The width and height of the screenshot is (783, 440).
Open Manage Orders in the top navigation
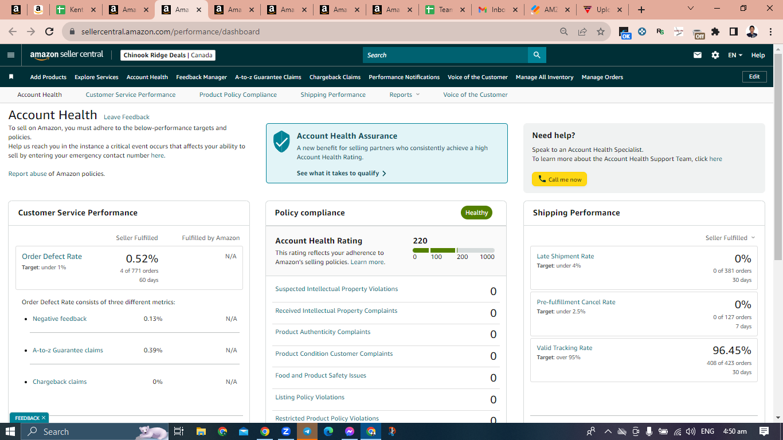coord(602,77)
